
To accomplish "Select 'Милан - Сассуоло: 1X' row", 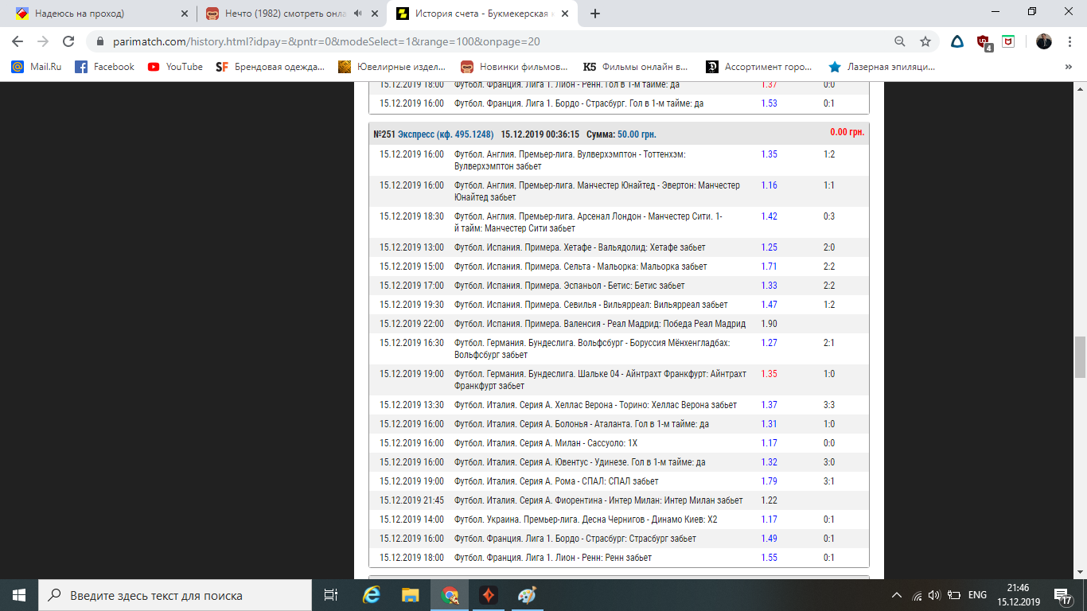I will coord(619,443).
